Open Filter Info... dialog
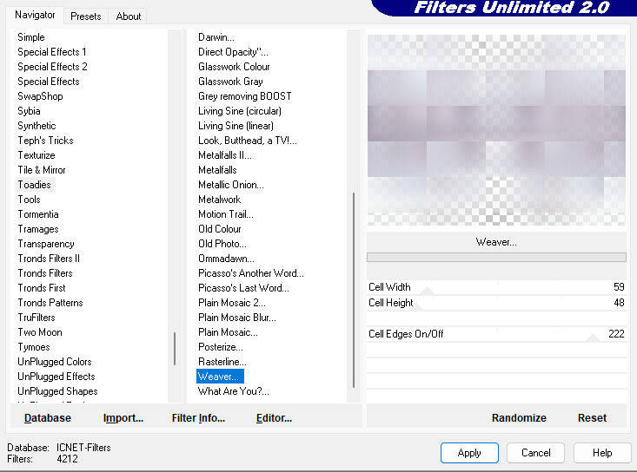Viewport: 637px width, 472px height. point(198,417)
